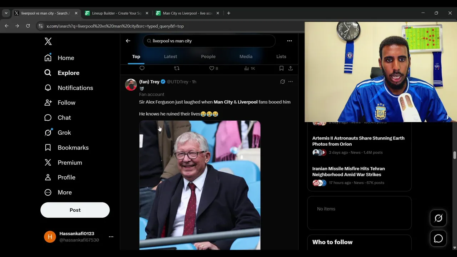
Task: Open the Follow section
Action: click(60, 103)
